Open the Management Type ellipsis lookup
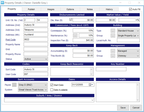This screenshot has width=144, height=112. (x=113, y=51)
